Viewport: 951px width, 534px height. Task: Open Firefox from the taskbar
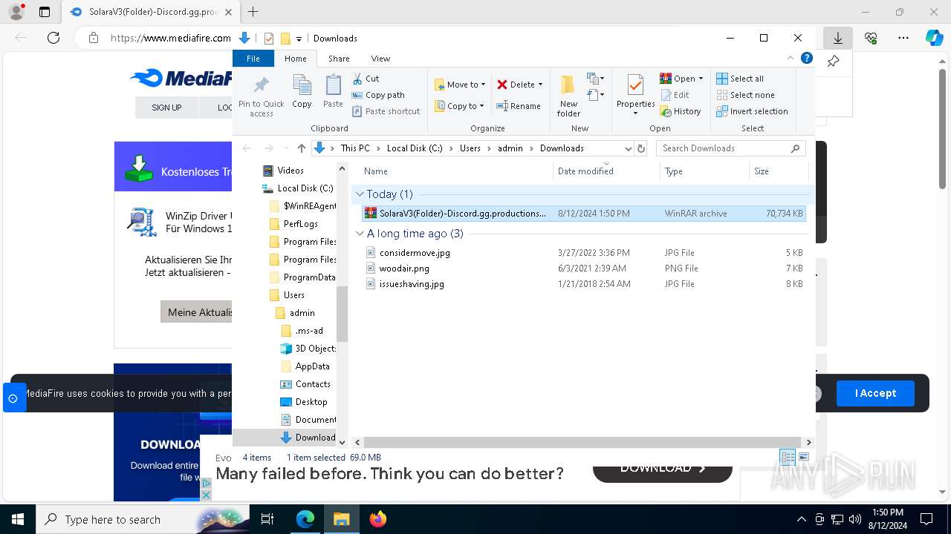click(x=378, y=519)
